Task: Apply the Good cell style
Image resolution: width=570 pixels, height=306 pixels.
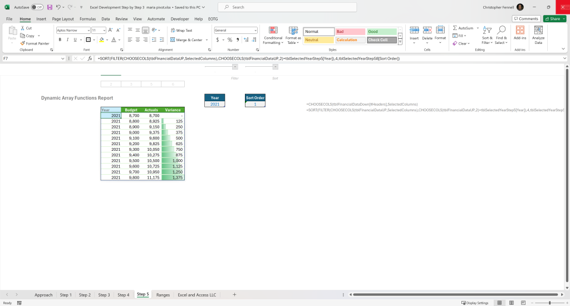Action: tap(381, 32)
